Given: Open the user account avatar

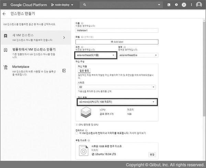Looking at the screenshot, I should 199,5.
